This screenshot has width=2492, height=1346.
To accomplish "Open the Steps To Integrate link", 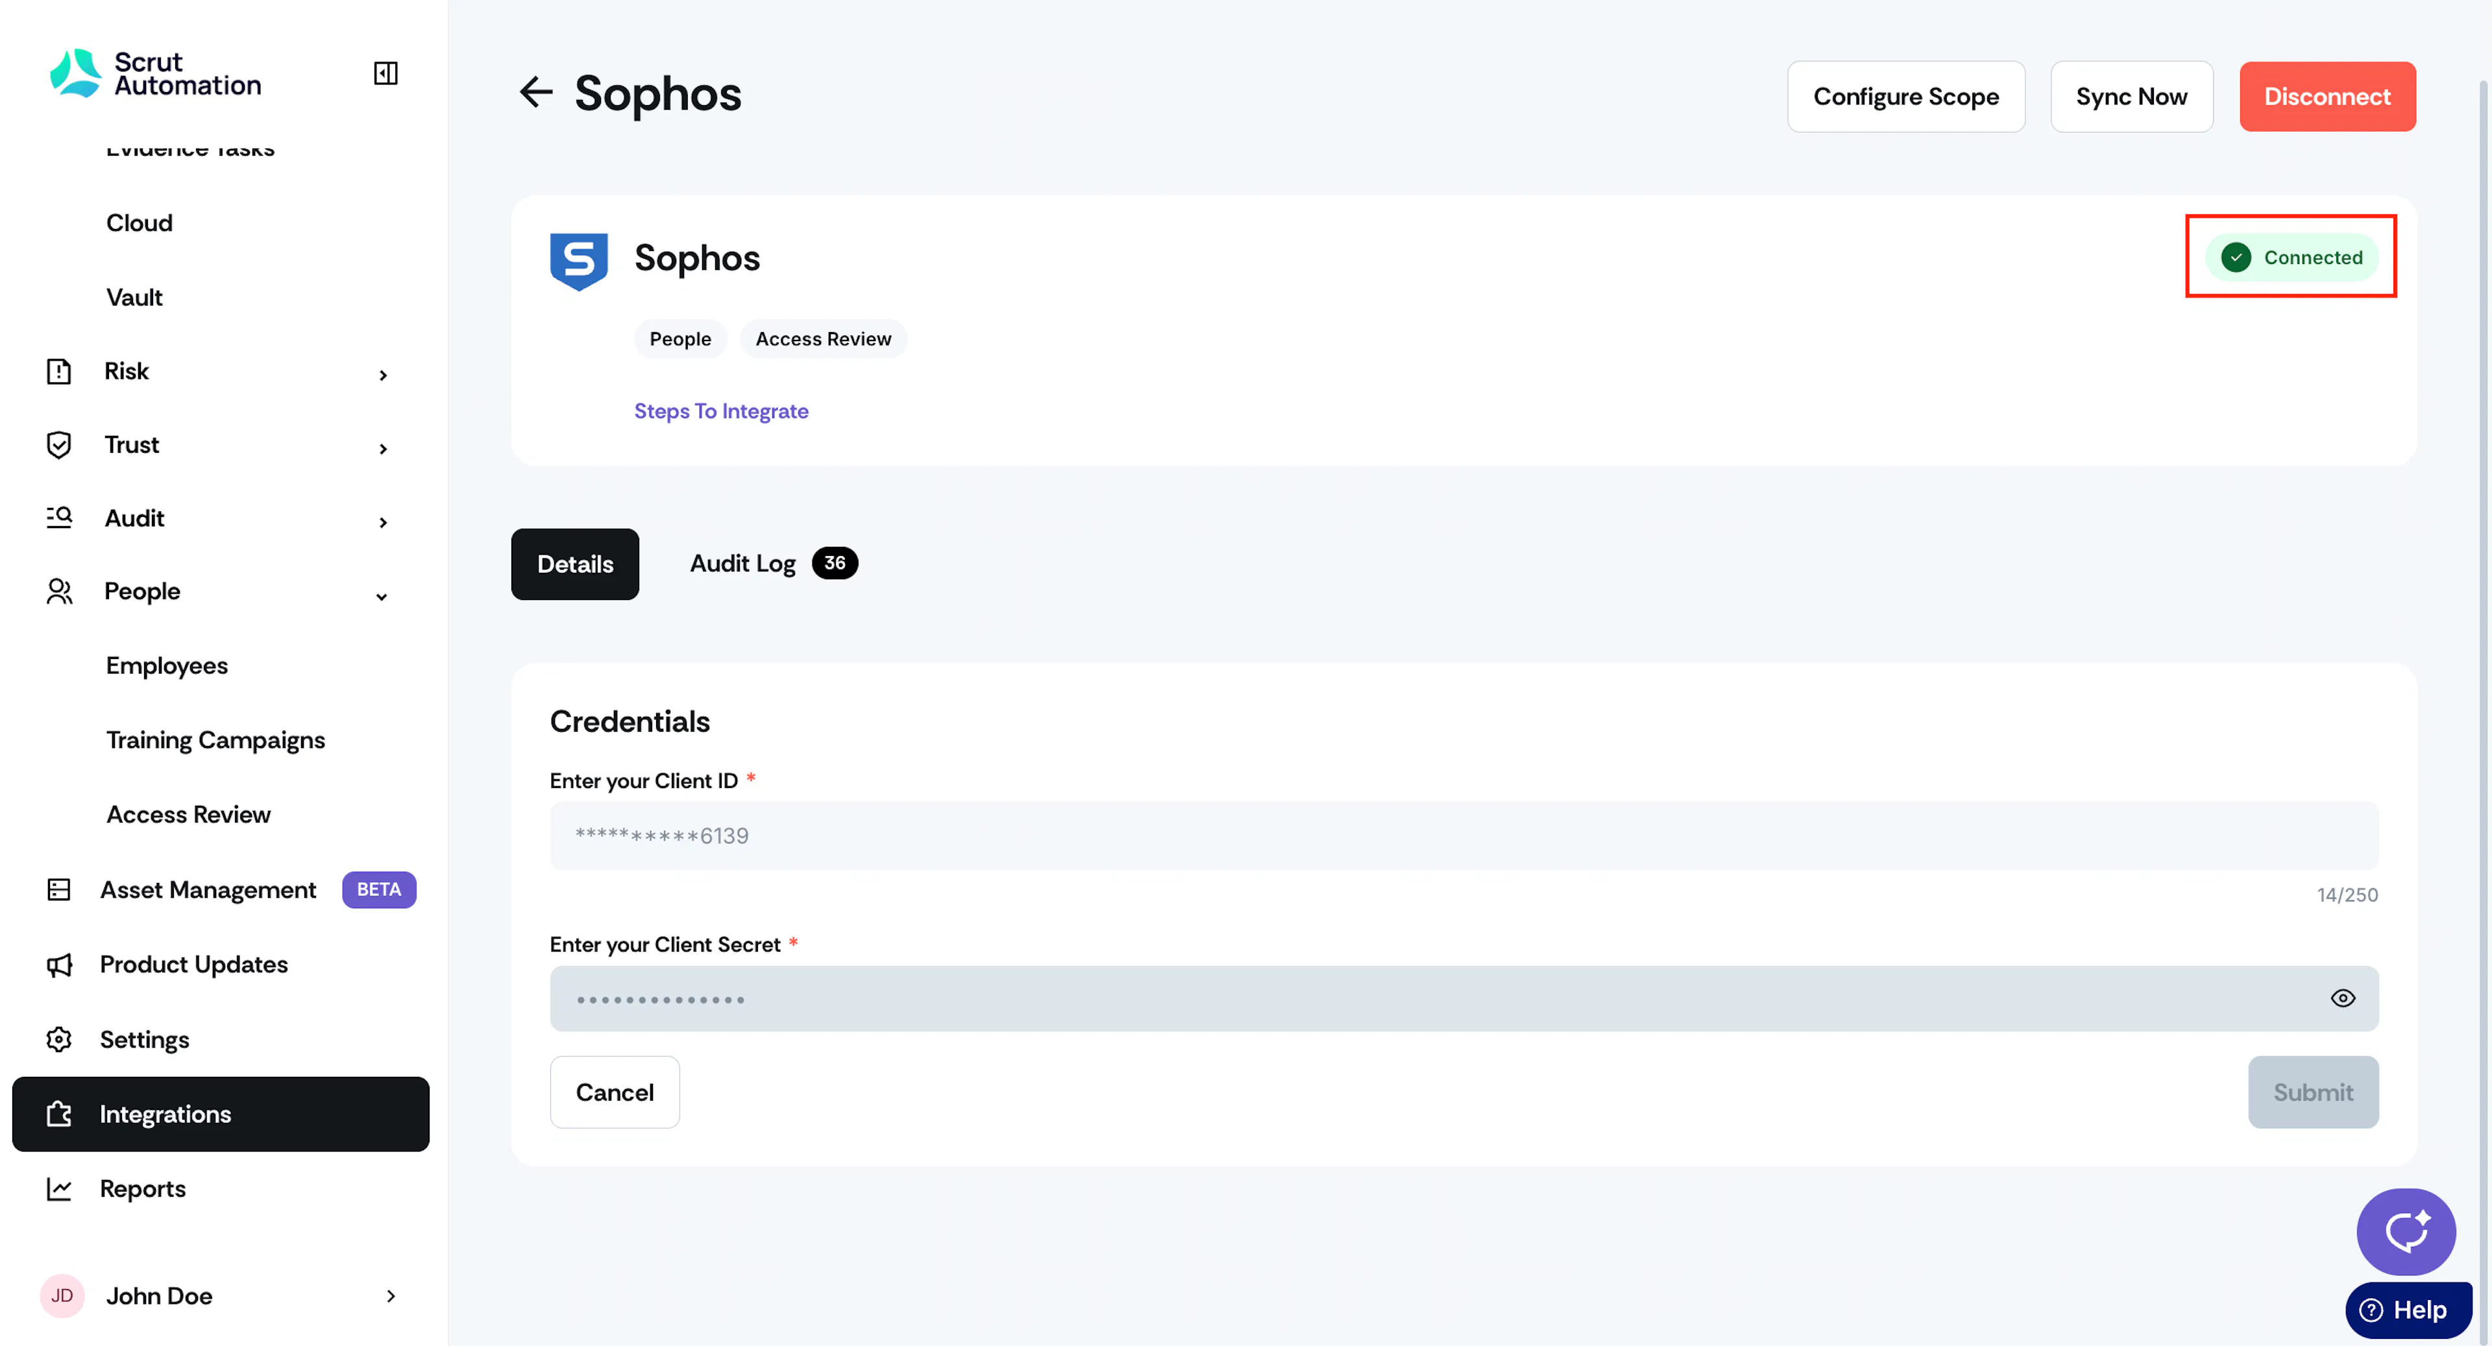I will click(721, 411).
